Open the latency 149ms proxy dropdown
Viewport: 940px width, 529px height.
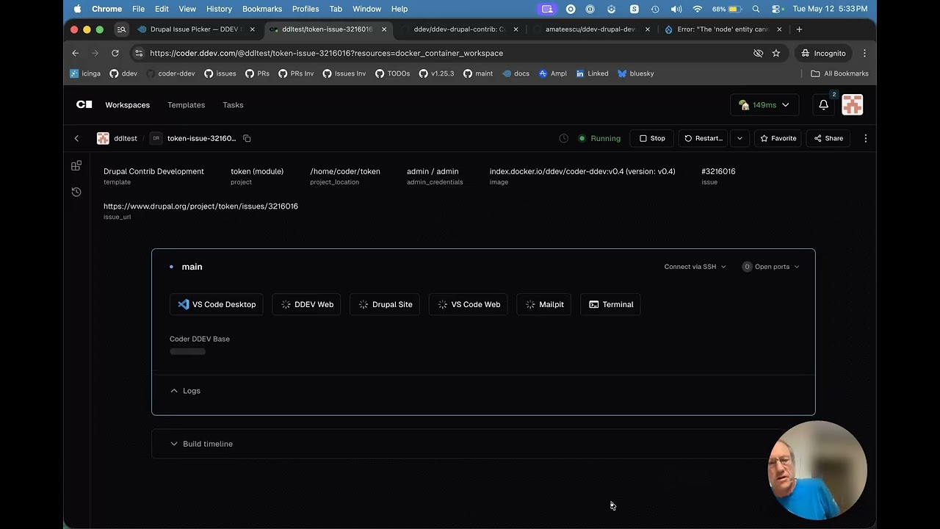coord(764,105)
